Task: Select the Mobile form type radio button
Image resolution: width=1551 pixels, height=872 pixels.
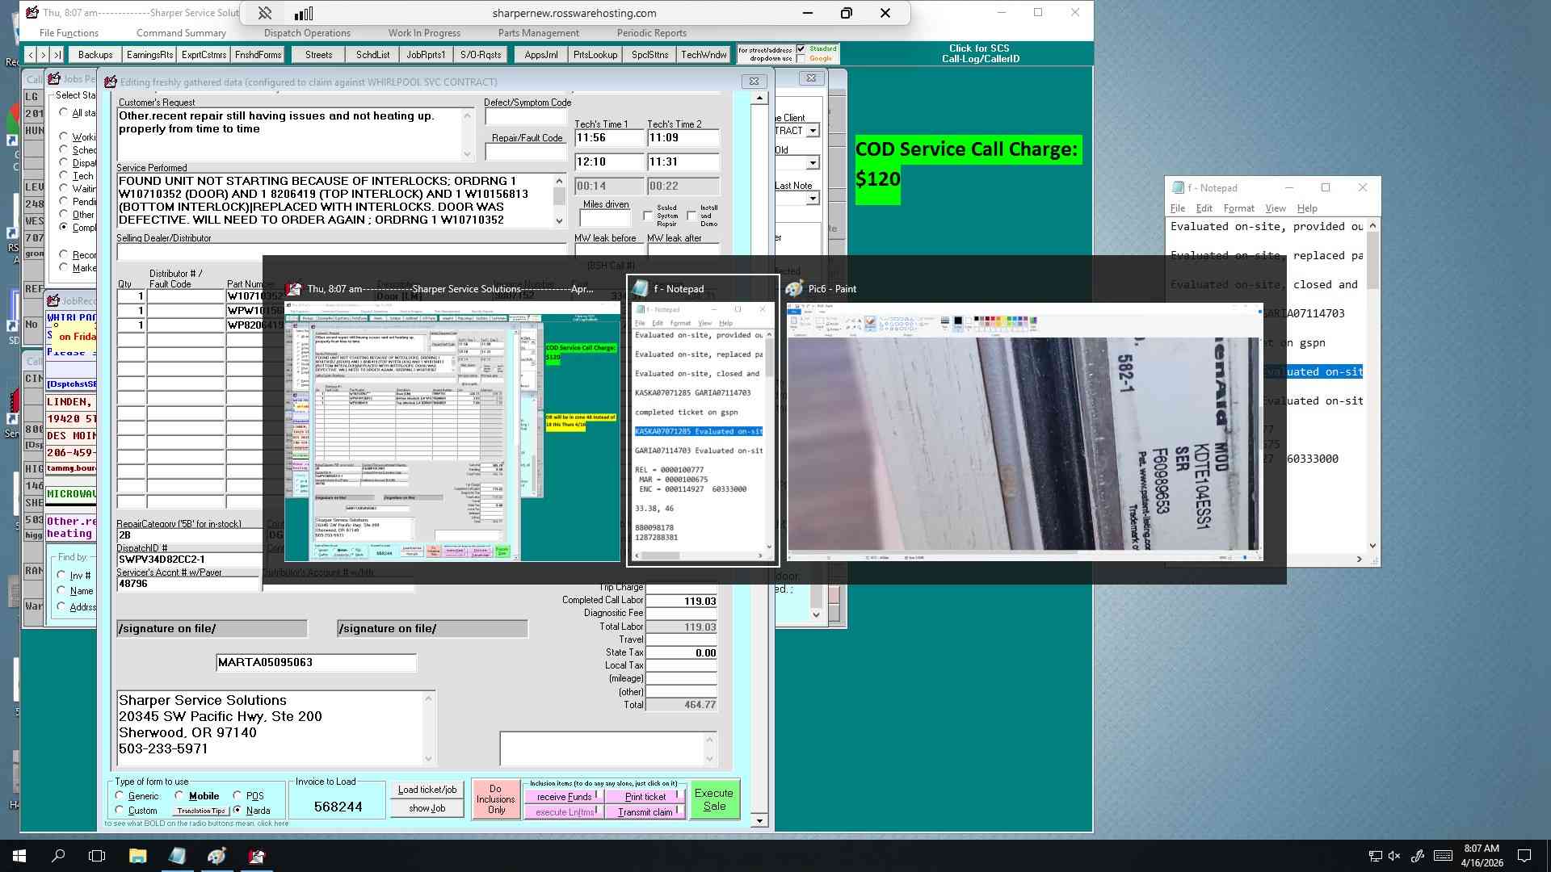Action: [179, 795]
